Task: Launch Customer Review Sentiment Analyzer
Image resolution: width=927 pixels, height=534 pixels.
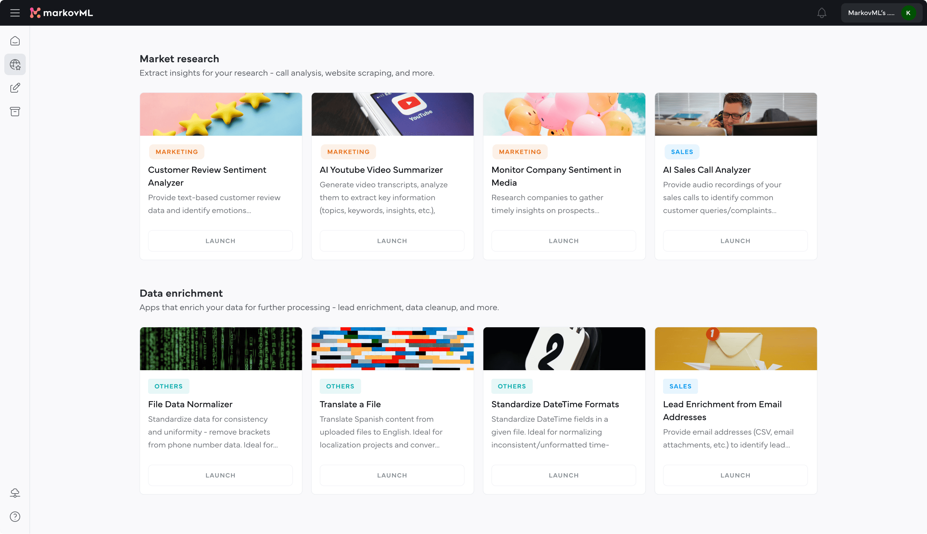Action: (220, 241)
